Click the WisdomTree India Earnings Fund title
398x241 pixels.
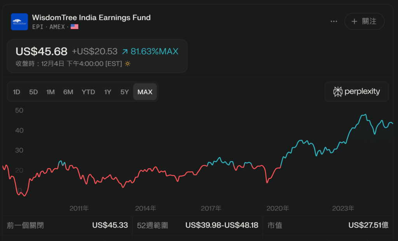tap(91, 17)
